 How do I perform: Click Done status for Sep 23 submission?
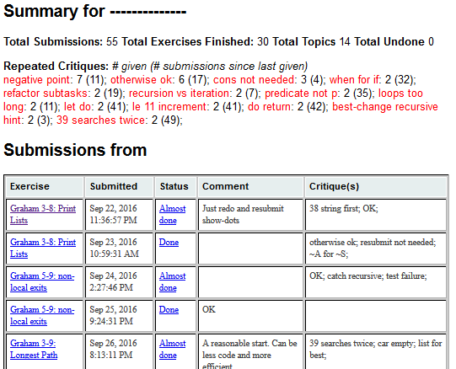click(169, 243)
